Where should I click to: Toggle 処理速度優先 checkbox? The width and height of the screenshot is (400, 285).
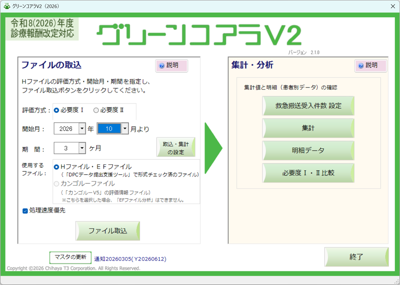[25, 211]
